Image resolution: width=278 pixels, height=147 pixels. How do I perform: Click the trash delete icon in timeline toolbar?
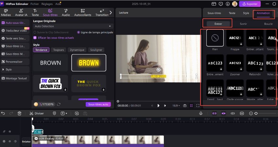19,113
